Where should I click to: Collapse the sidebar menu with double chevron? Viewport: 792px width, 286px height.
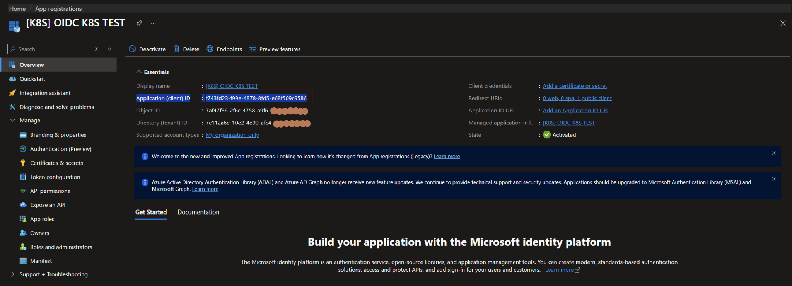110,49
